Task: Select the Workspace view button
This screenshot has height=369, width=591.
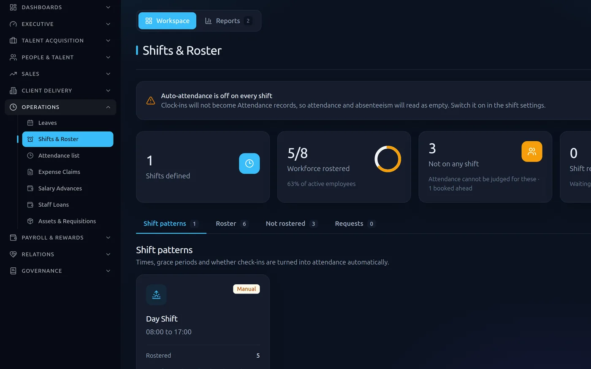Action: (x=167, y=21)
